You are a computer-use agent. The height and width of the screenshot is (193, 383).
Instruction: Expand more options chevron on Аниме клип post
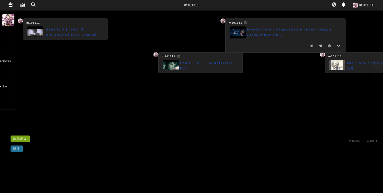click(338, 46)
